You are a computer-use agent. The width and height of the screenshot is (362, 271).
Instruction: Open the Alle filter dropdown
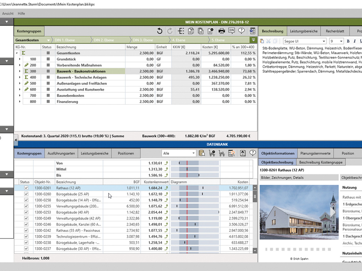click(179, 153)
